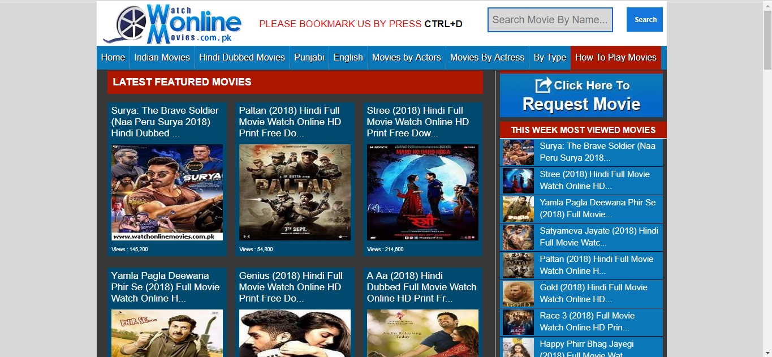
Task: Open the Stree (2018) movie poster
Action: pos(422,192)
